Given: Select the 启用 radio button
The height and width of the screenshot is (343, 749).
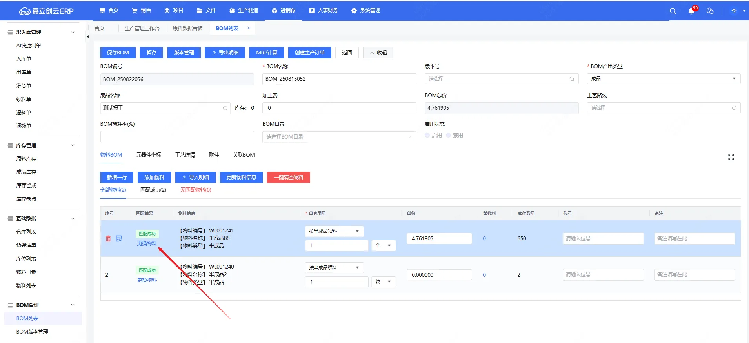Looking at the screenshot, I should click(427, 135).
